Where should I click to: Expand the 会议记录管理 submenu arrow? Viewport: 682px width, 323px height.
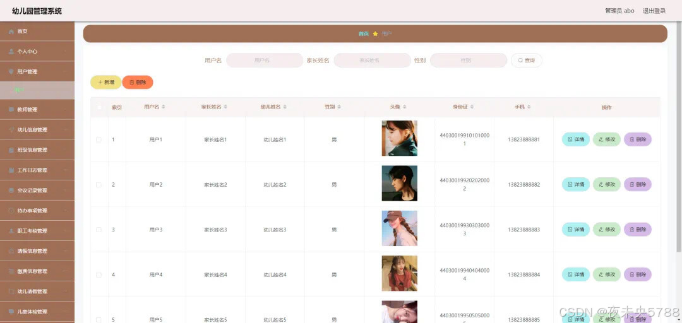tap(64, 191)
